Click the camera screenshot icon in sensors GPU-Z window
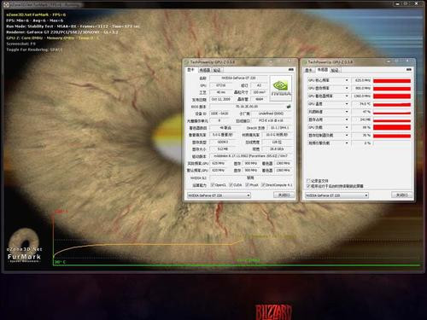 (409, 69)
